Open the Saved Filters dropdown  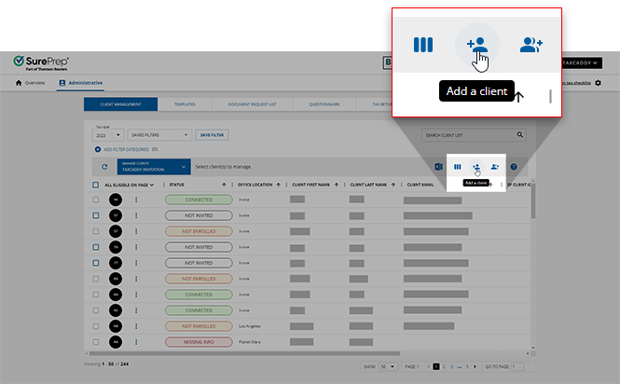click(x=159, y=135)
